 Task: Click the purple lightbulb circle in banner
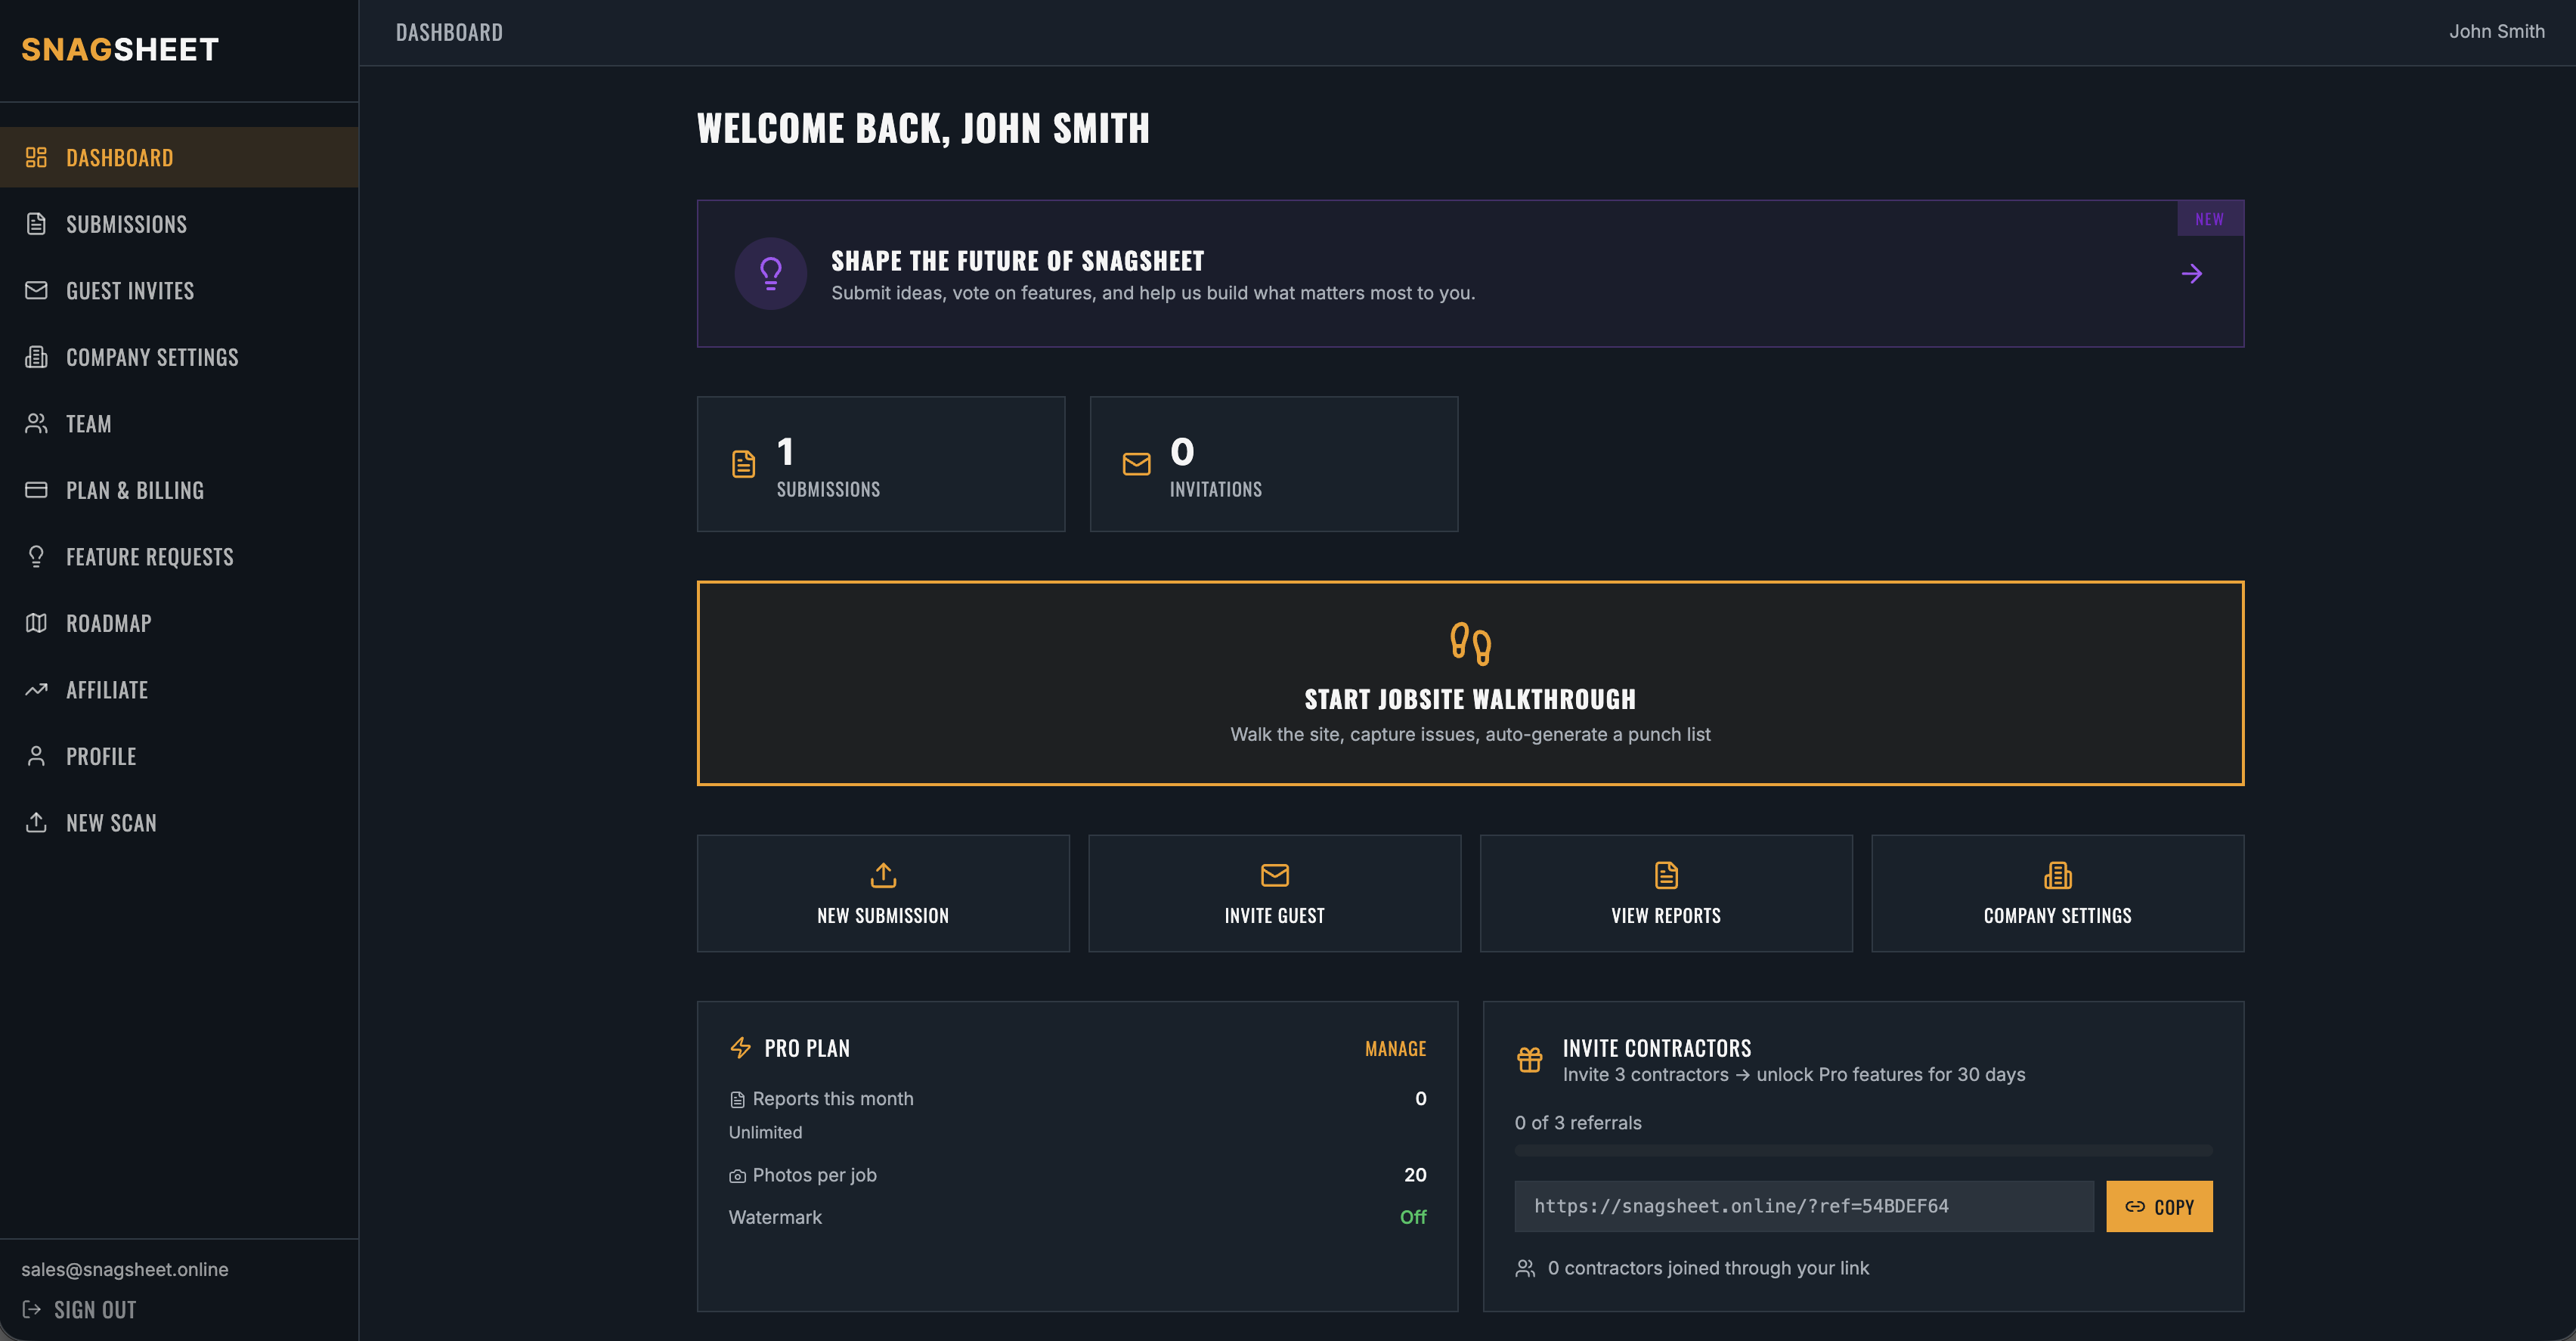point(770,273)
